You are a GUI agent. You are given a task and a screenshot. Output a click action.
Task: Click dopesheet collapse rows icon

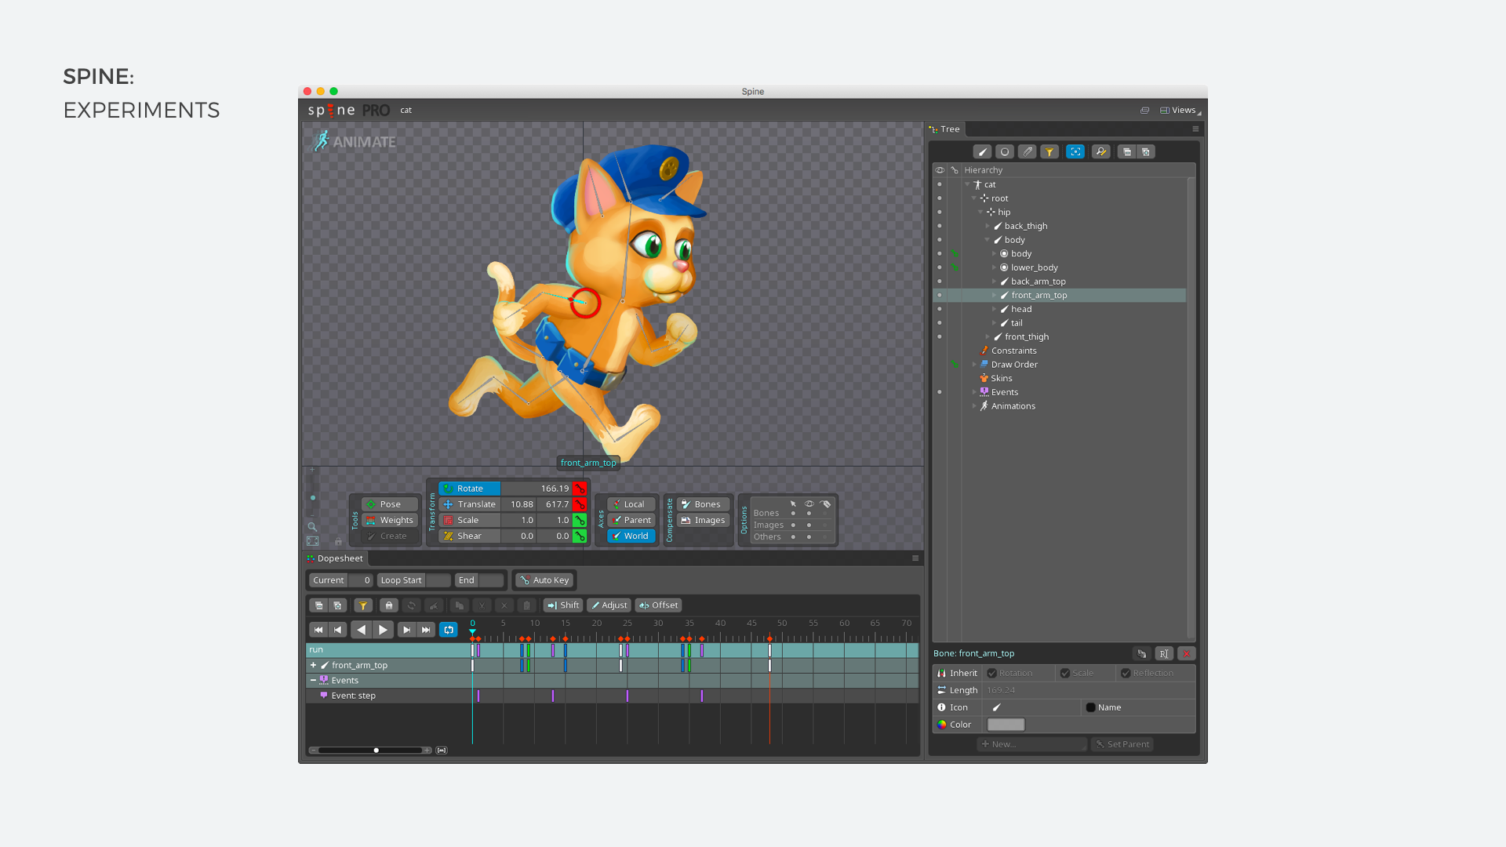click(338, 605)
